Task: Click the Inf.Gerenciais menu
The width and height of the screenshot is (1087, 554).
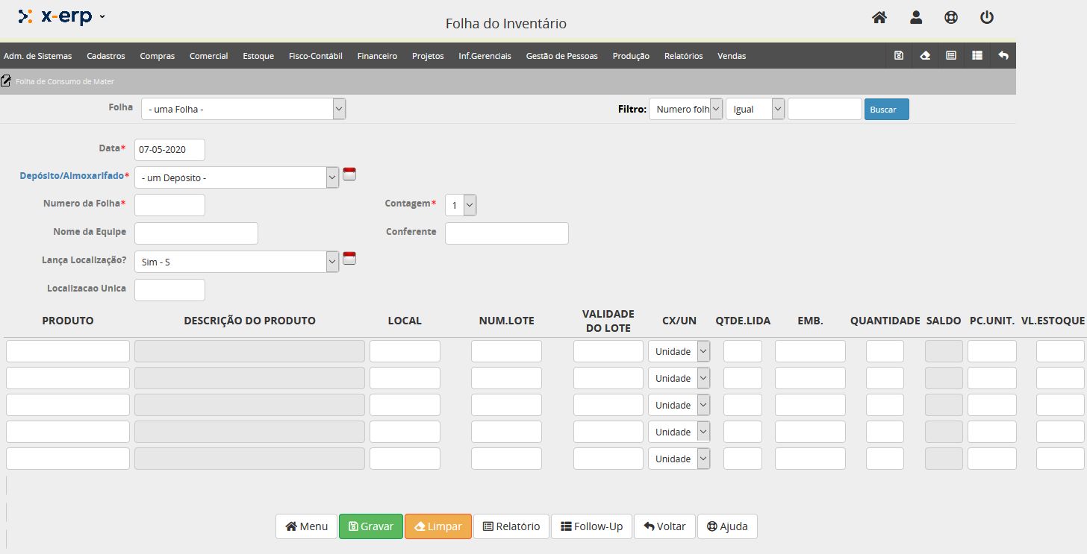Action: tap(485, 56)
